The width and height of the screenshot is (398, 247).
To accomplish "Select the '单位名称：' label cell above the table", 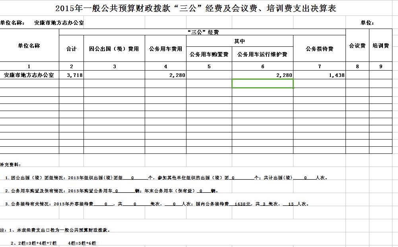I will point(13,23).
